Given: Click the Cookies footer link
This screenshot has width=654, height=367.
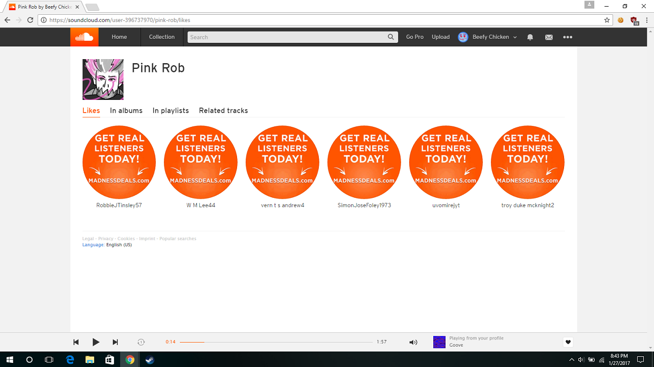Looking at the screenshot, I should click(126, 239).
